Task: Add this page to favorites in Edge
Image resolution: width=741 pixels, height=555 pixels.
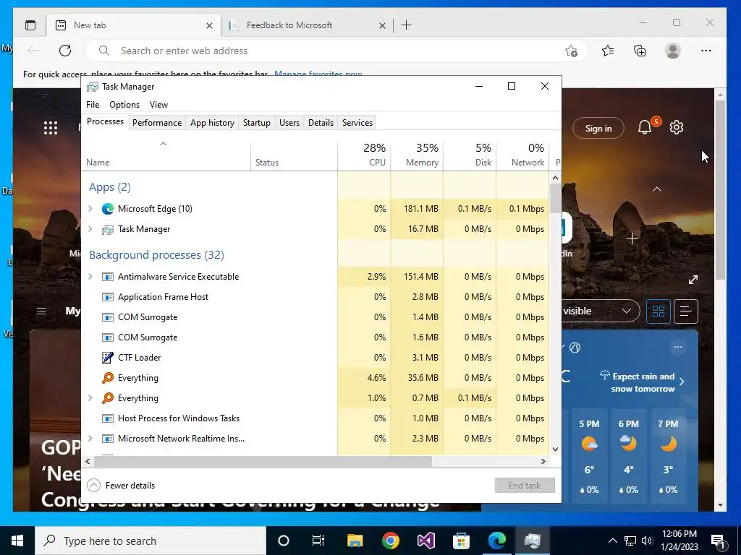Action: [x=572, y=51]
